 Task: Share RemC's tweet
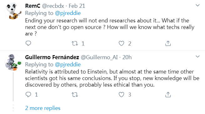(x=168, y=43)
